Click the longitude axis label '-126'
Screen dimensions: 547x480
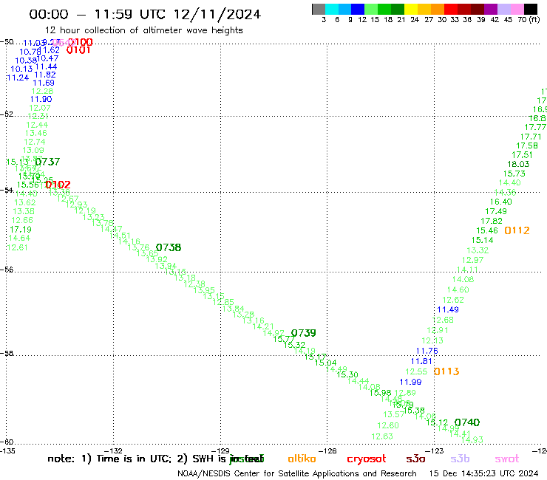point(327,450)
